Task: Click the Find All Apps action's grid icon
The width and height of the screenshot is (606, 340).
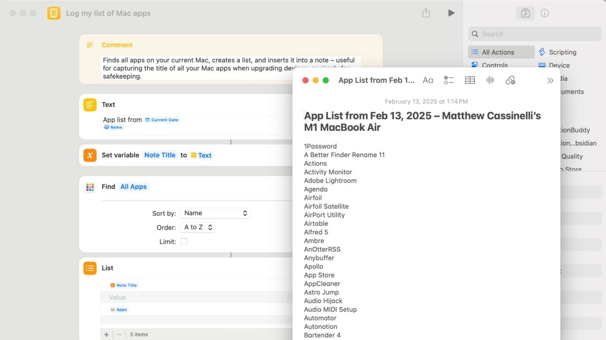Action: (x=90, y=187)
